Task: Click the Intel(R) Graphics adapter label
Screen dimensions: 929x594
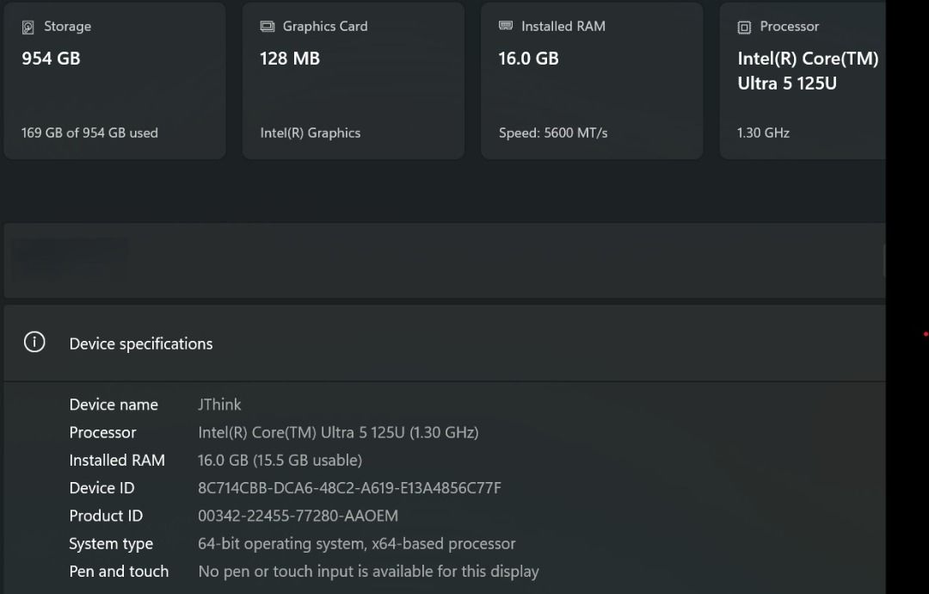Action: click(310, 133)
